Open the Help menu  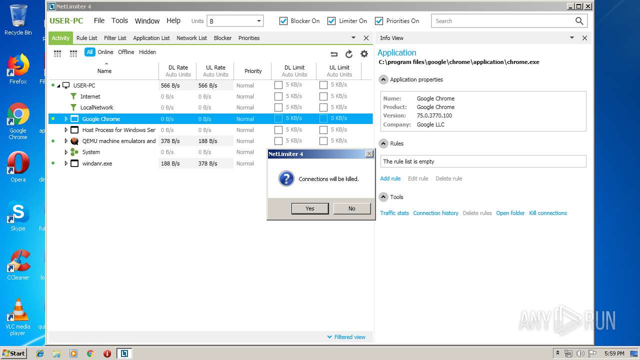point(173,20)
